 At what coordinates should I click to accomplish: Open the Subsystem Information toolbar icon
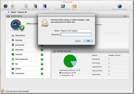pyautogui.click(x=63, y=6)
